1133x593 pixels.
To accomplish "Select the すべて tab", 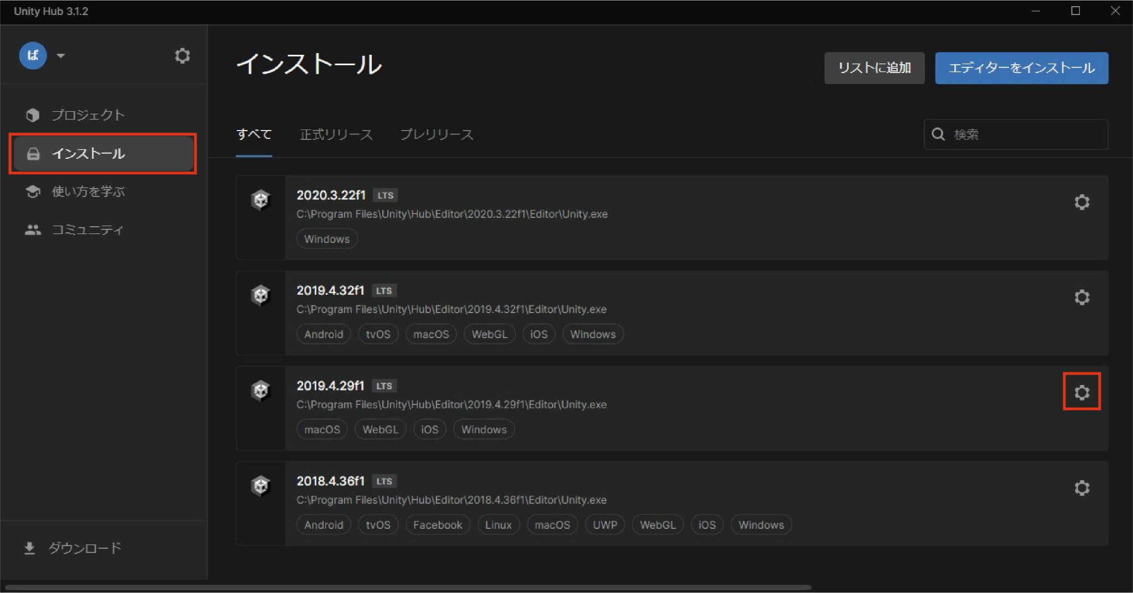I will click(253, 134).
